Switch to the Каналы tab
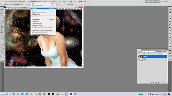This screenshot has height=96, width=172. (x=143, y=50)
